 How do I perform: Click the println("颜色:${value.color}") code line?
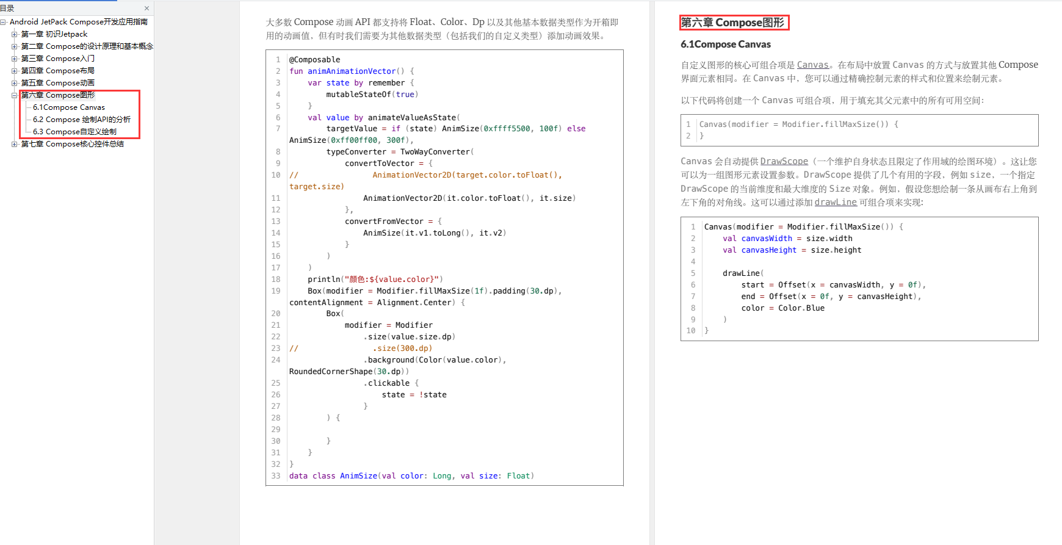[x=375, y=280]
